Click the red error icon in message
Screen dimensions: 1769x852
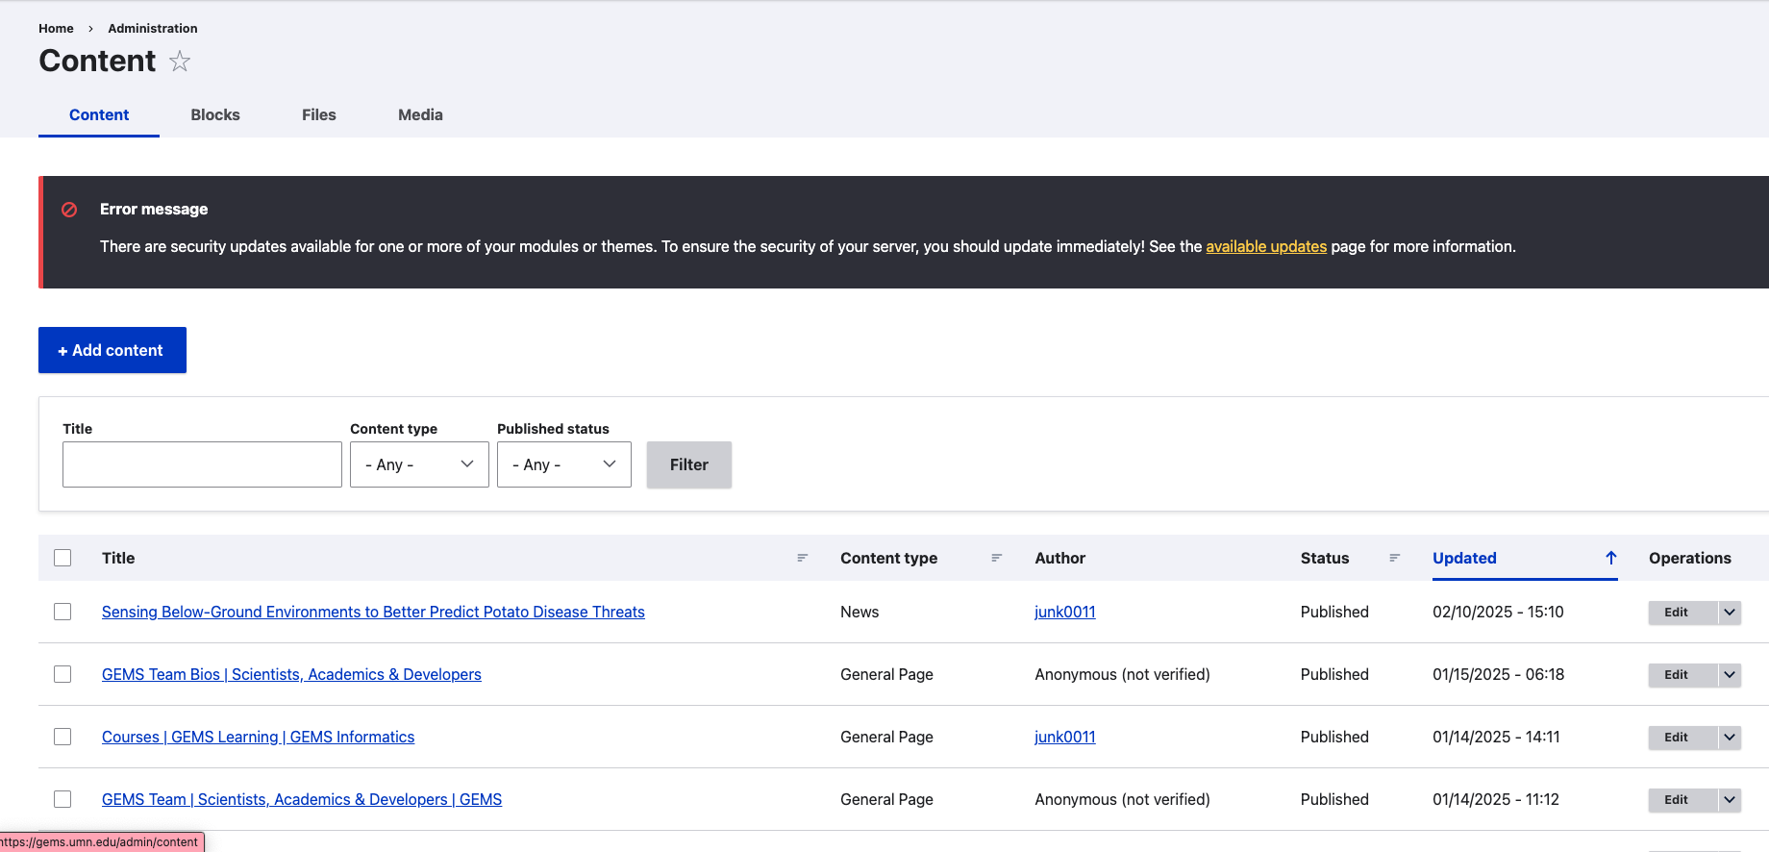69,210
